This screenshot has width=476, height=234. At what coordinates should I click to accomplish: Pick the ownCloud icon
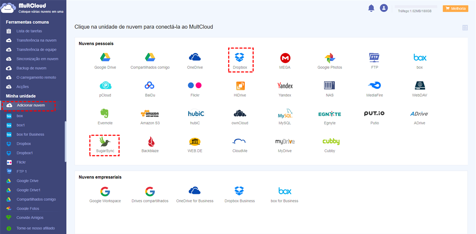click(240, 114)
